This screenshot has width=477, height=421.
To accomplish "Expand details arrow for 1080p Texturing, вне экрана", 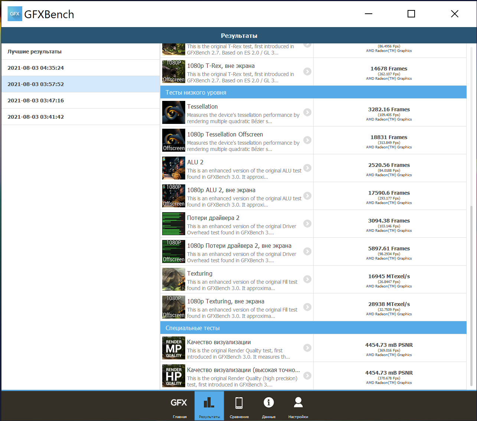I will [x=307, y=307].
